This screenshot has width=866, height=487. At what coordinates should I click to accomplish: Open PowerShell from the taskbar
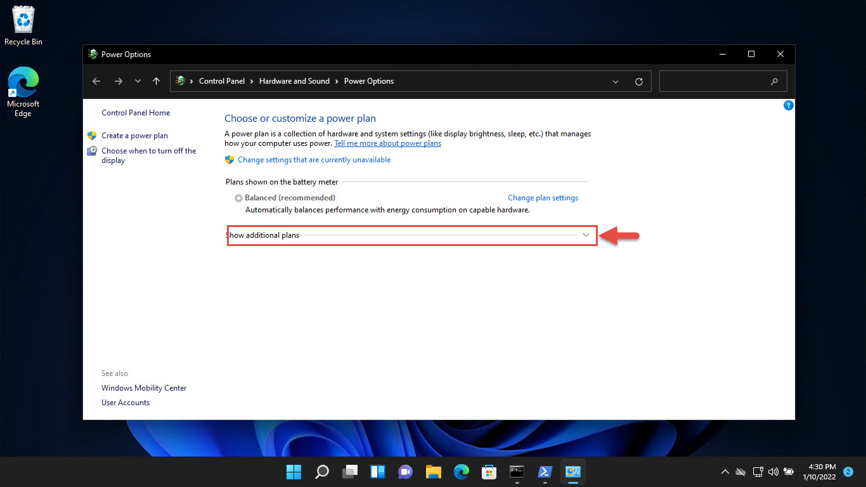[x=545, y=472]
